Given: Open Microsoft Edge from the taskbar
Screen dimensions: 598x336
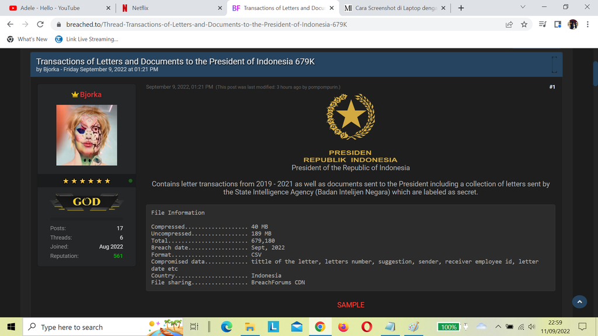Looking at the screenshot, I should (226, 327).
